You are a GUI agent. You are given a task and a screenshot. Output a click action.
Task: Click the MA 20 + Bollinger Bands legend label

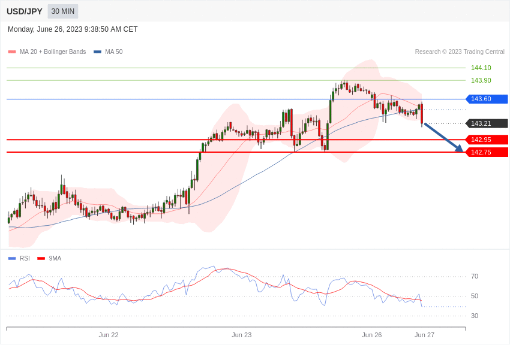point(53,52)
